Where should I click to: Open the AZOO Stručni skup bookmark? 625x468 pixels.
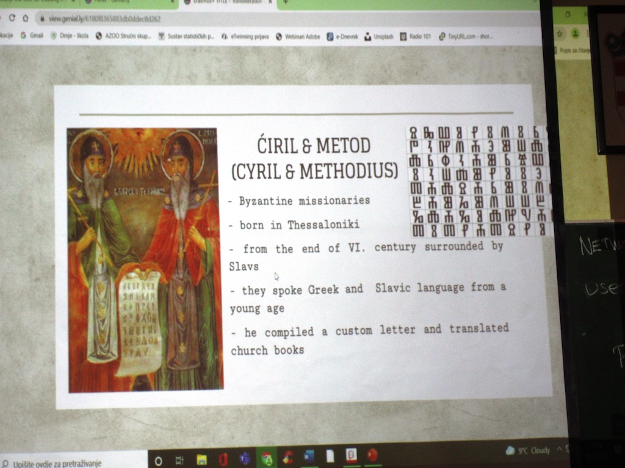tap(123, 36)
